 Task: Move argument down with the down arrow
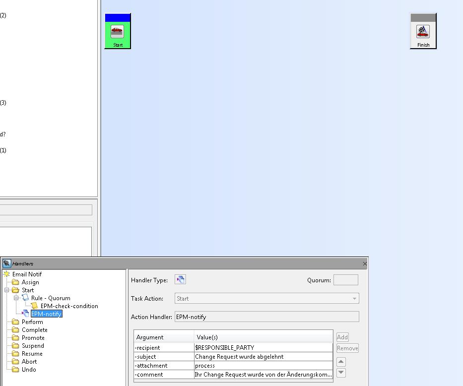coord(341,373)
